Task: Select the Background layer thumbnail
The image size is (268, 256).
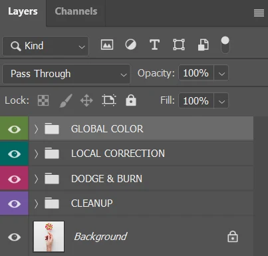Action: click(x=49, y=237)
